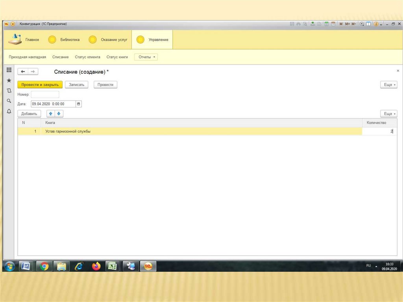Viewport: 403px width, 302px height.
Task: Click the save diskette icon in title bar
Action: coord(292,24)
